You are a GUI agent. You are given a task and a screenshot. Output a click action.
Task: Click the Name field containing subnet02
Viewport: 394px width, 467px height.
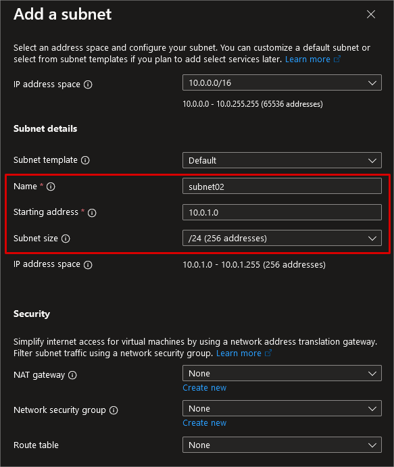(282, 186)
